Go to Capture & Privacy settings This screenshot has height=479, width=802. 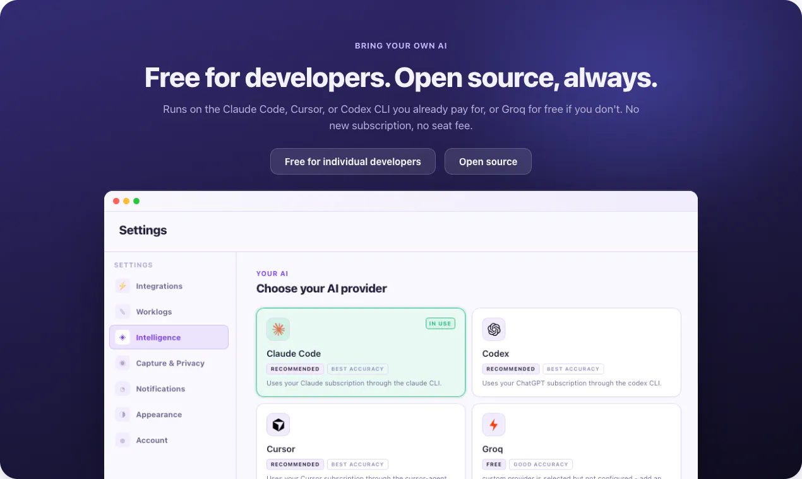click(169, 364)
